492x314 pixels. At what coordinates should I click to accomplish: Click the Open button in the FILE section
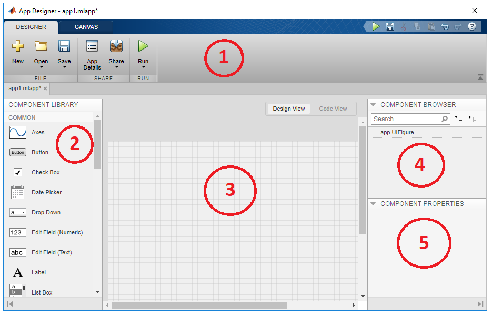tap(41, 50)
